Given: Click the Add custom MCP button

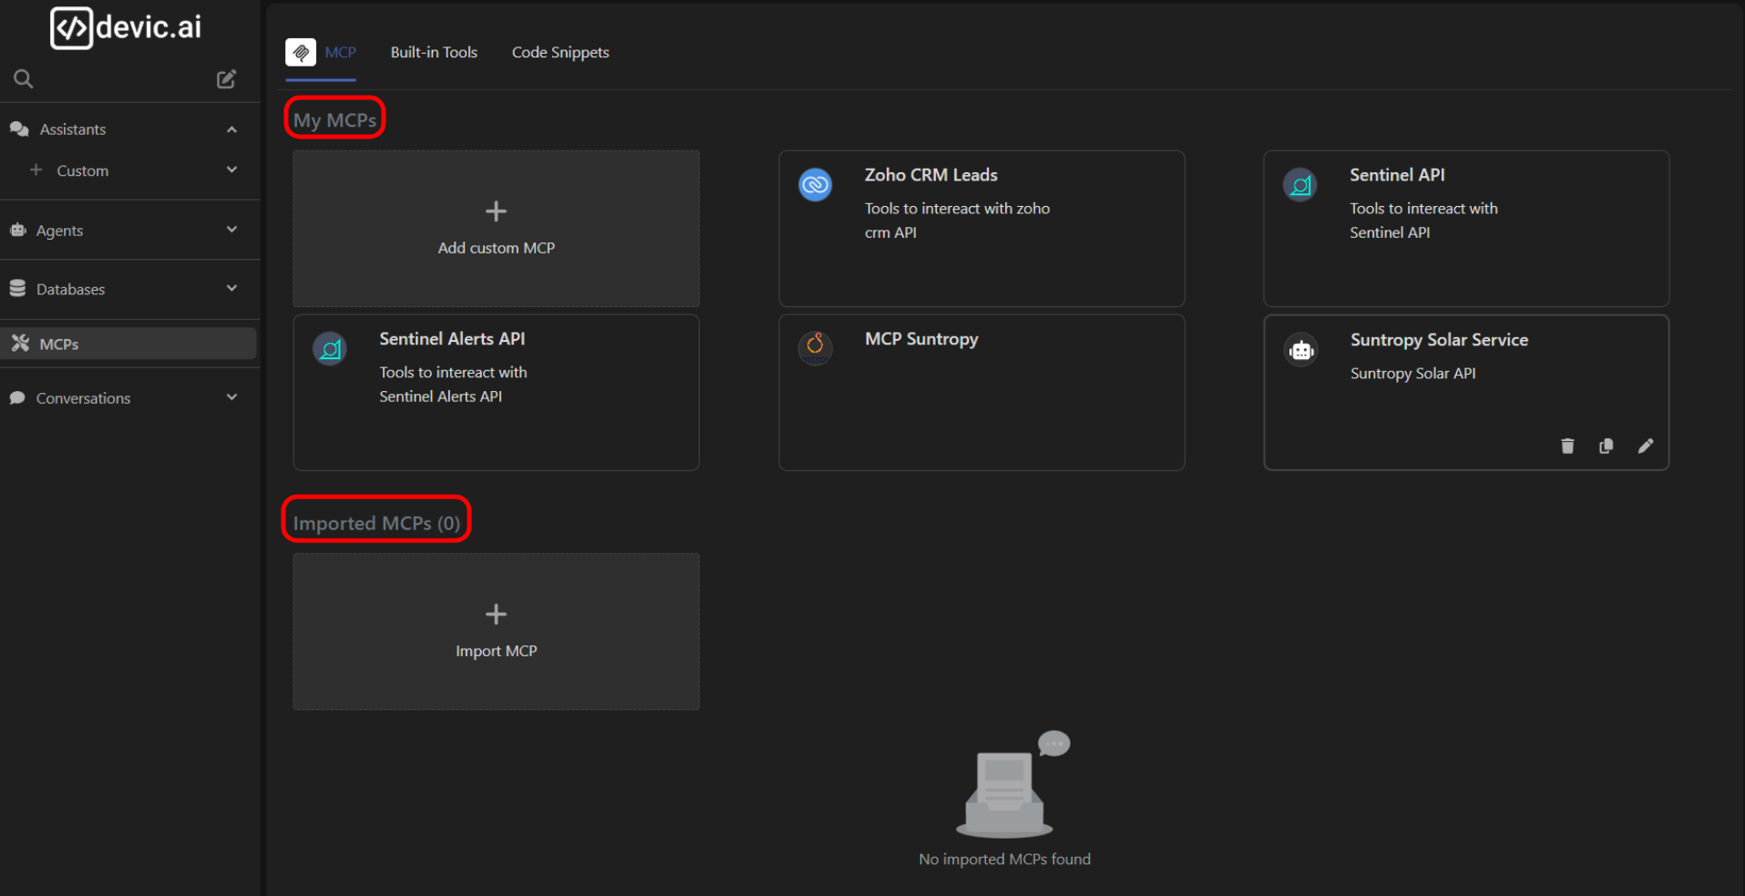Looking at the screenshot, I should [496, 229].
